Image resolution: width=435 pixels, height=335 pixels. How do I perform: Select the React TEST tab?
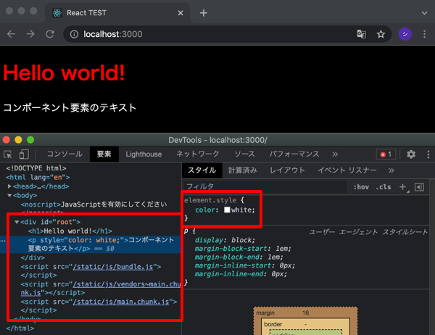pos(117,13)
